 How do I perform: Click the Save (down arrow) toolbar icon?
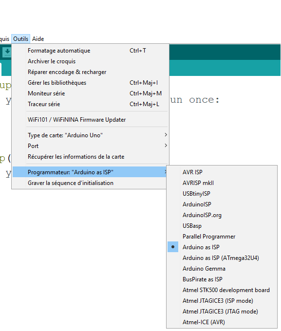[x=7, y=52]
